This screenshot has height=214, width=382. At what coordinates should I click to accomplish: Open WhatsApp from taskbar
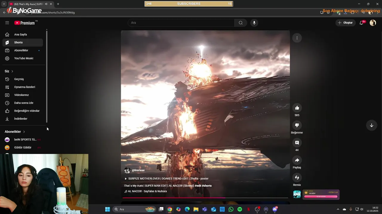[x=231, y=209]
